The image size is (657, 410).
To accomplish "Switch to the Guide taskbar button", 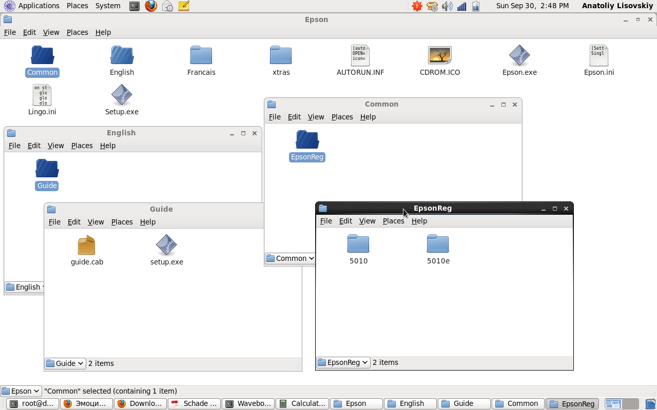I will pos(465,404).
